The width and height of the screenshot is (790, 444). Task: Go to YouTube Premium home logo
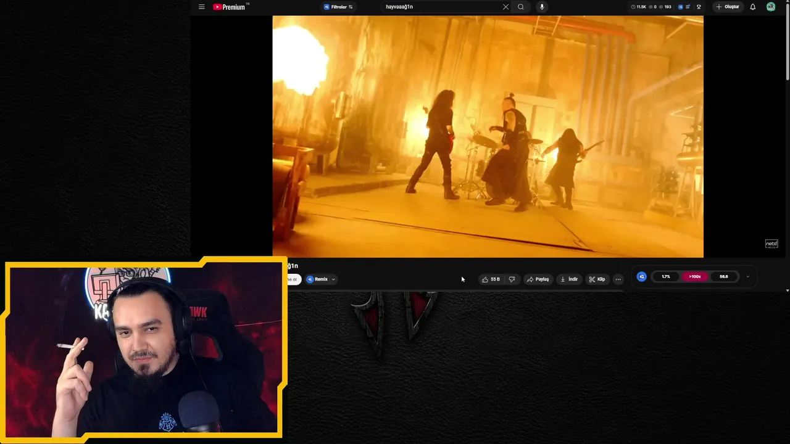[x=231, y=7]
